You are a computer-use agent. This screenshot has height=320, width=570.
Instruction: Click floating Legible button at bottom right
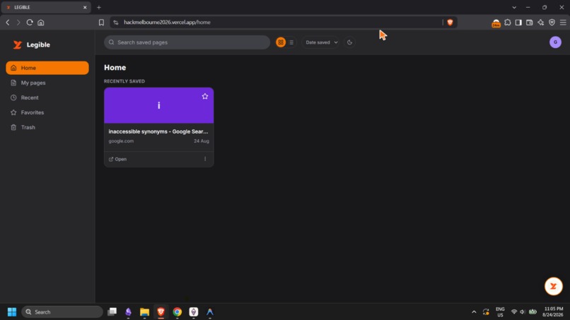[x=553, y=286]
